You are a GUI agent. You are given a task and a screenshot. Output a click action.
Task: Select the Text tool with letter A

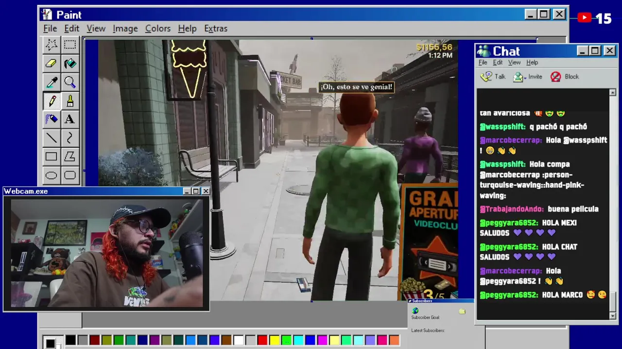pos(70,119)
